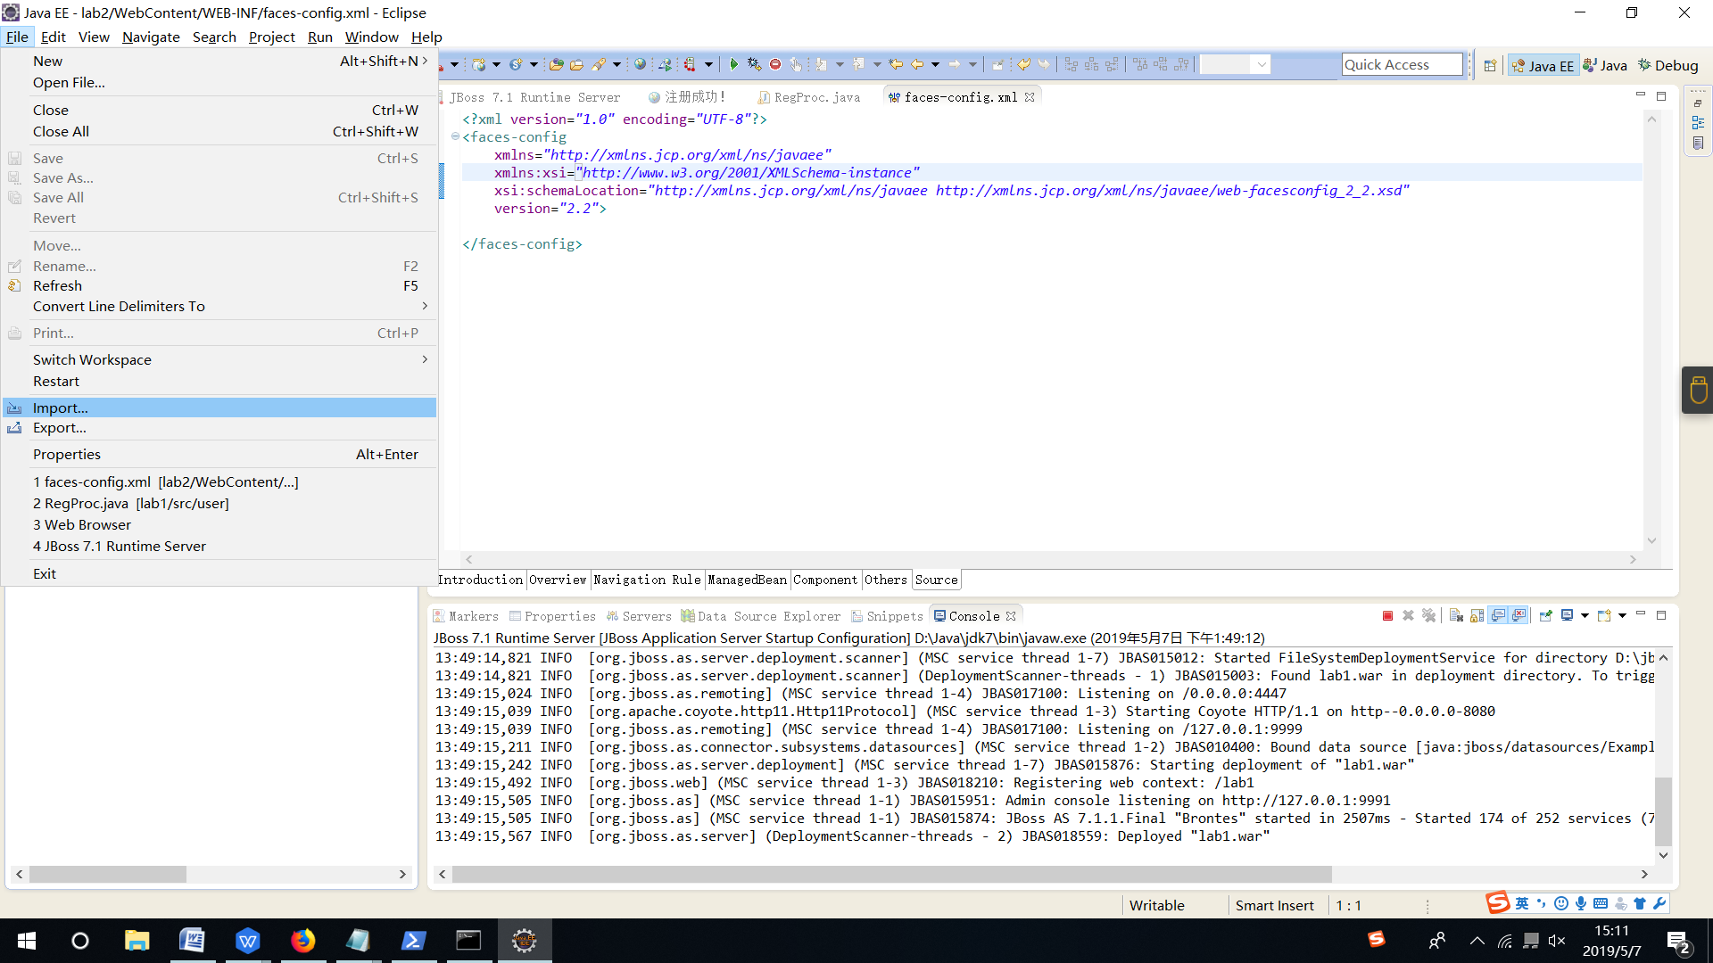Open Firefox from the taskbar

pos(302,941)
